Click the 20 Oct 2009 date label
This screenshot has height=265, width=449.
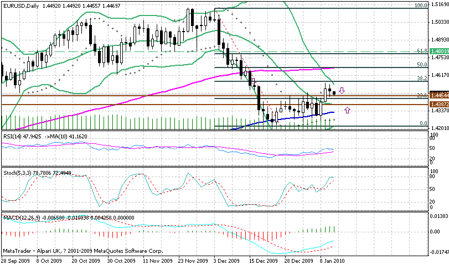pos(86,261)
